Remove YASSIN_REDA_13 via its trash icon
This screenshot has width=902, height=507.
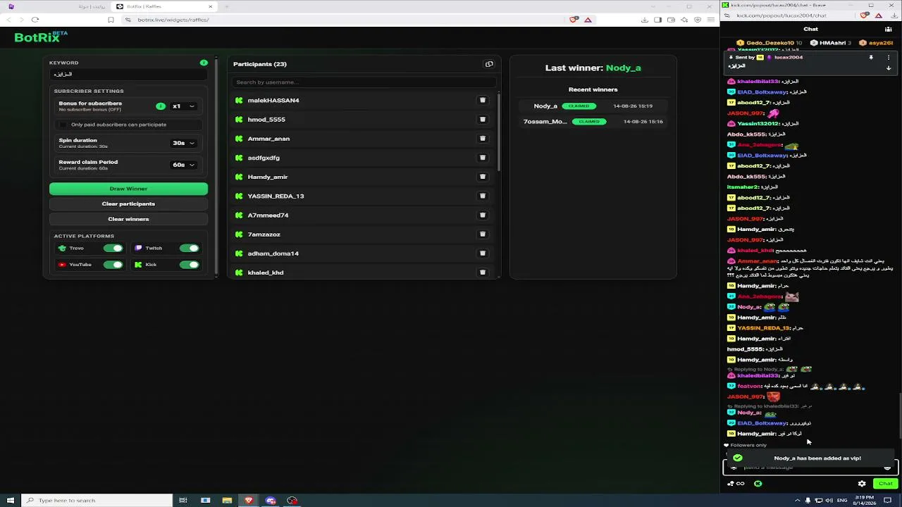click(x=483, y=196)
